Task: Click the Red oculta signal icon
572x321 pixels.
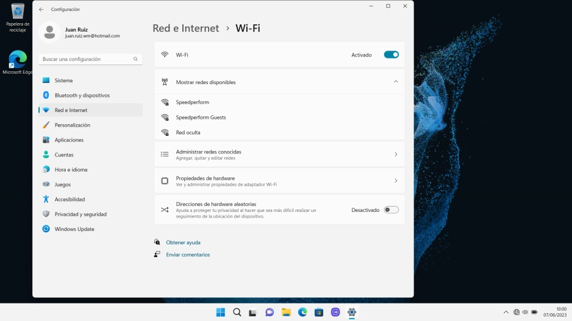Action: (x=165, y=133)
